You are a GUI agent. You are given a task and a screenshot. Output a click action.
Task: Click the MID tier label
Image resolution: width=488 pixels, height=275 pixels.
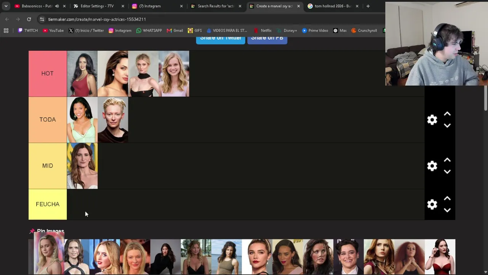[48, 166]
